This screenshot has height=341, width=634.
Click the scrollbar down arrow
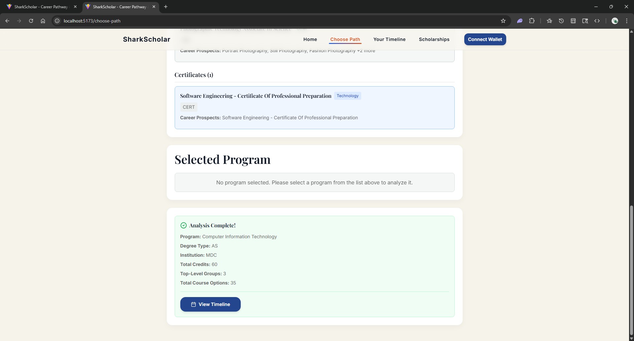[631, 339]
